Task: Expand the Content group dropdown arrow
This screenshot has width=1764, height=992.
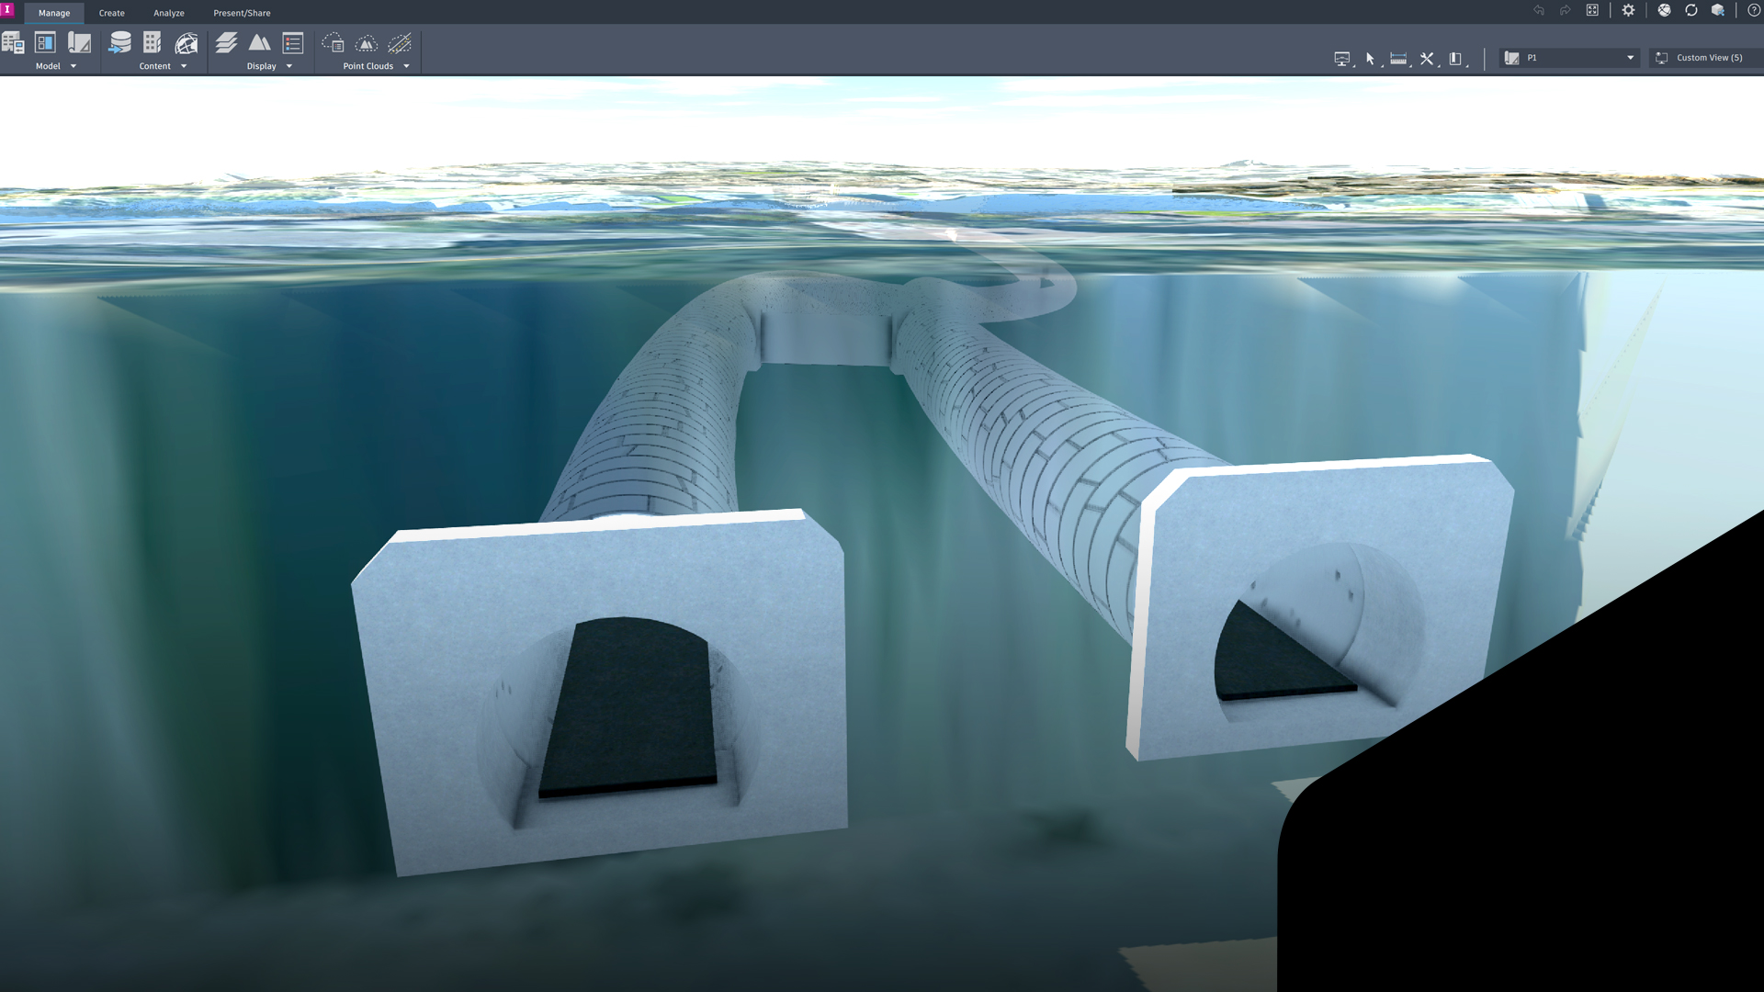Action: pyautogui.click(x=184, y=66)
